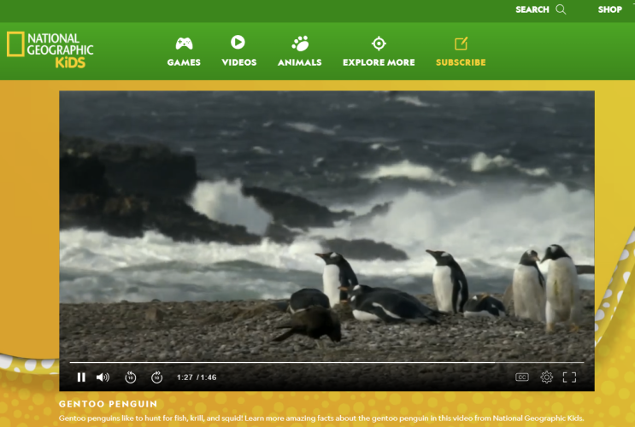Click the video progress bar
This screenshot has height=427, width=635.
(x=326, y=362)
